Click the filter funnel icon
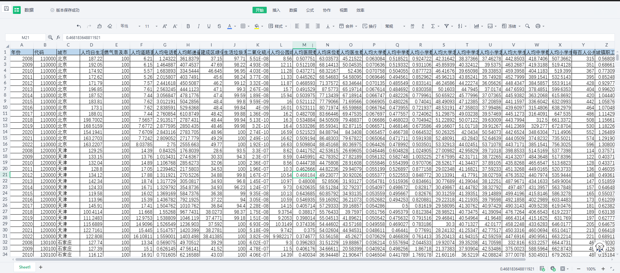This screenshot has width=620, height=273. coord(447,26)
